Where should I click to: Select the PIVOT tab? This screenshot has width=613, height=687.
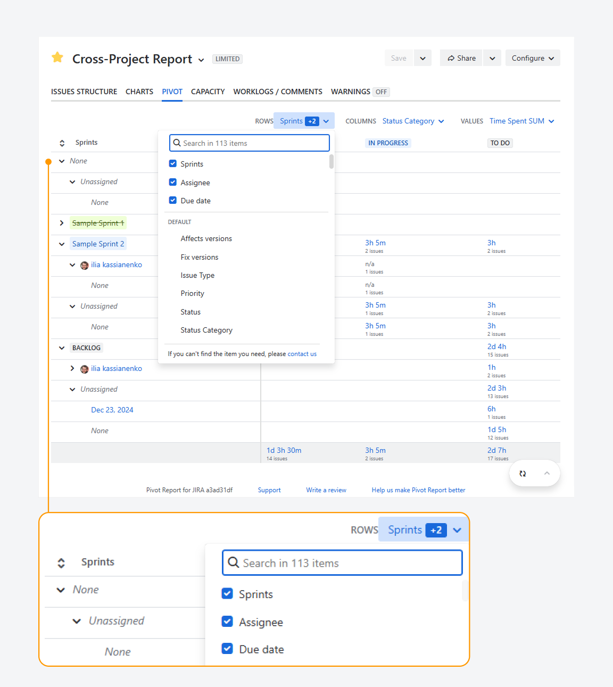point(172,92)
